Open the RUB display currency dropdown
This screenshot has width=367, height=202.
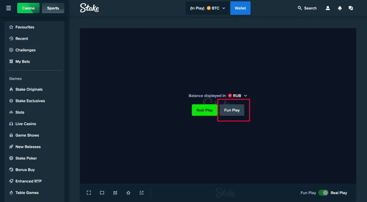(246, 96)
